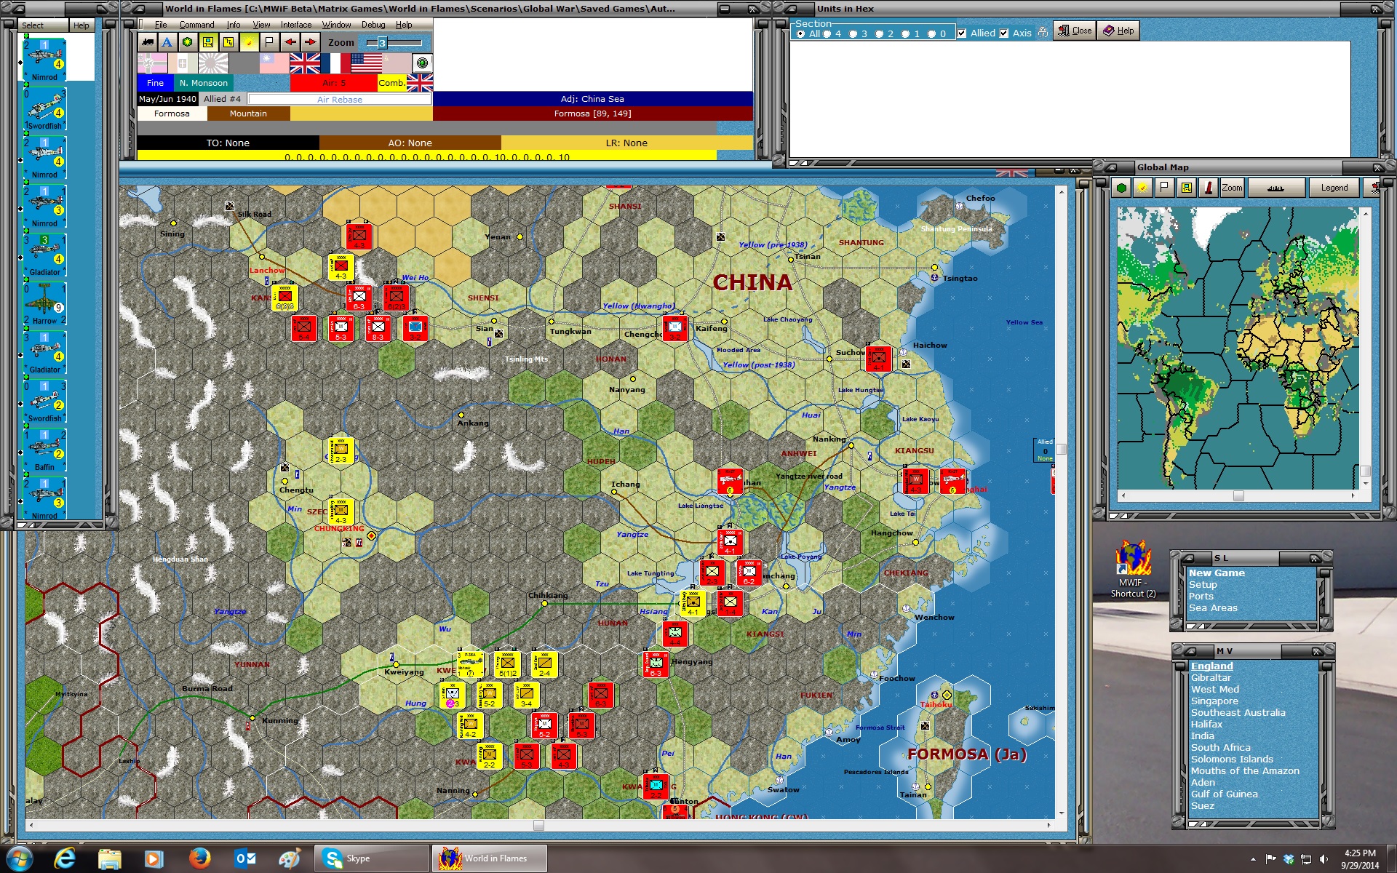Select Sea Areas in SL list
Image resolution: width=1397 pixels, height=873 pixels.
(x=1213, y=608)
